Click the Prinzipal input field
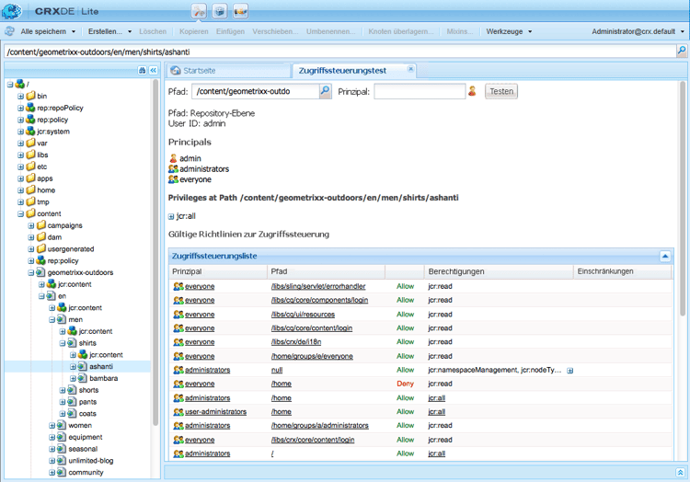Viewport: 690px width, 482px height. 420,91
